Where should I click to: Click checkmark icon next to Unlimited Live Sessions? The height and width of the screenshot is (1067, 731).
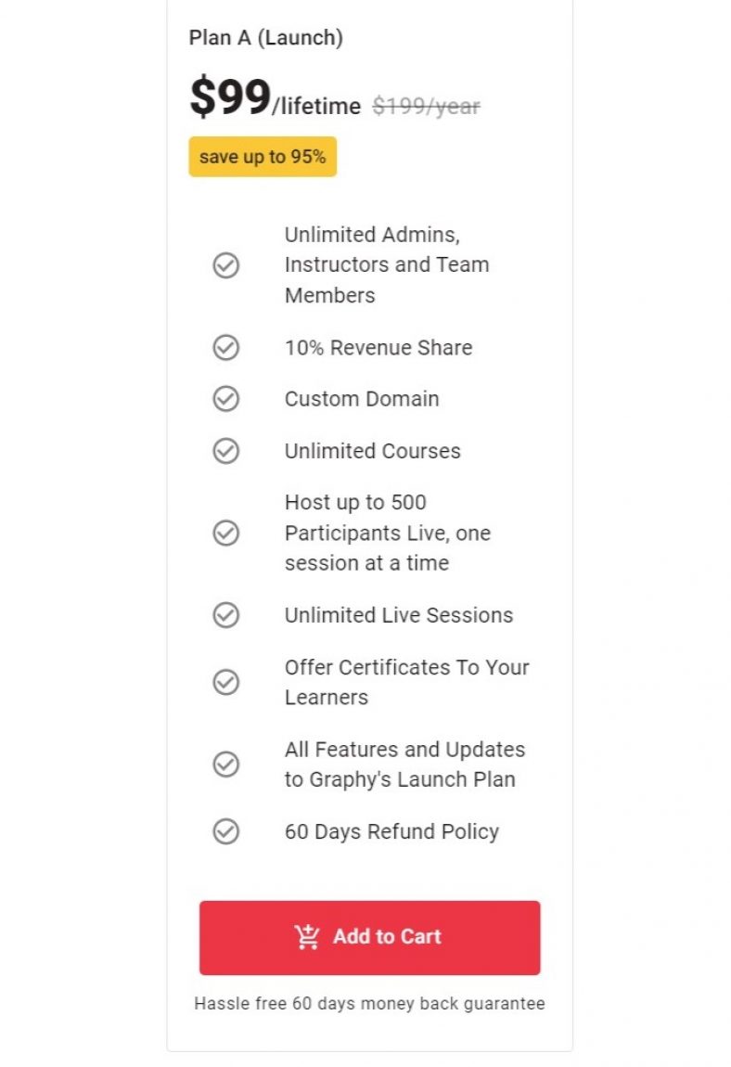point(226,614)
